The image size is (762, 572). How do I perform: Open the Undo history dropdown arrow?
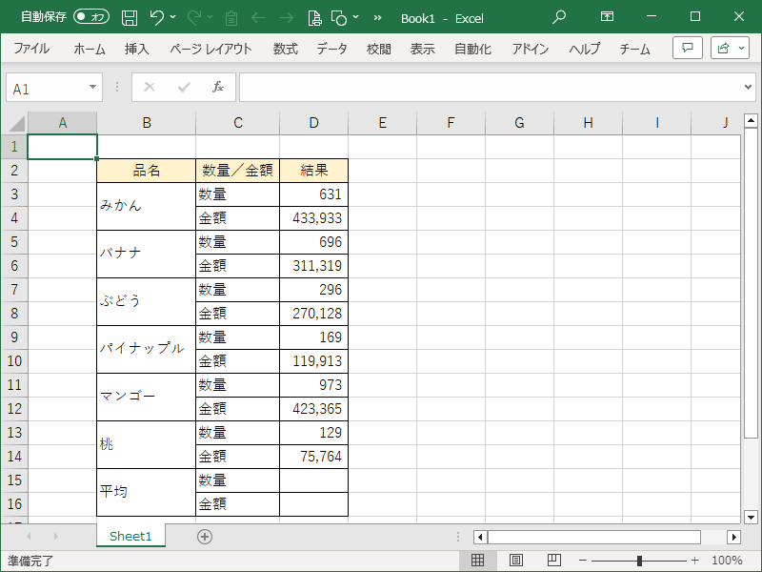pyautogui.click(x=173, y=17)
